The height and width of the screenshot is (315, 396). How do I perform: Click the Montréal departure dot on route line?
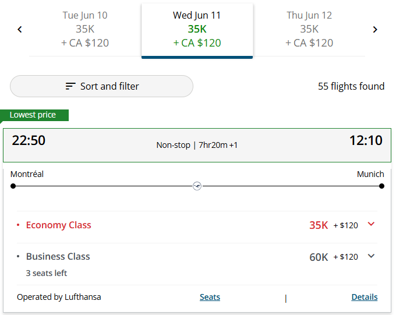click(x=13, y=186)
